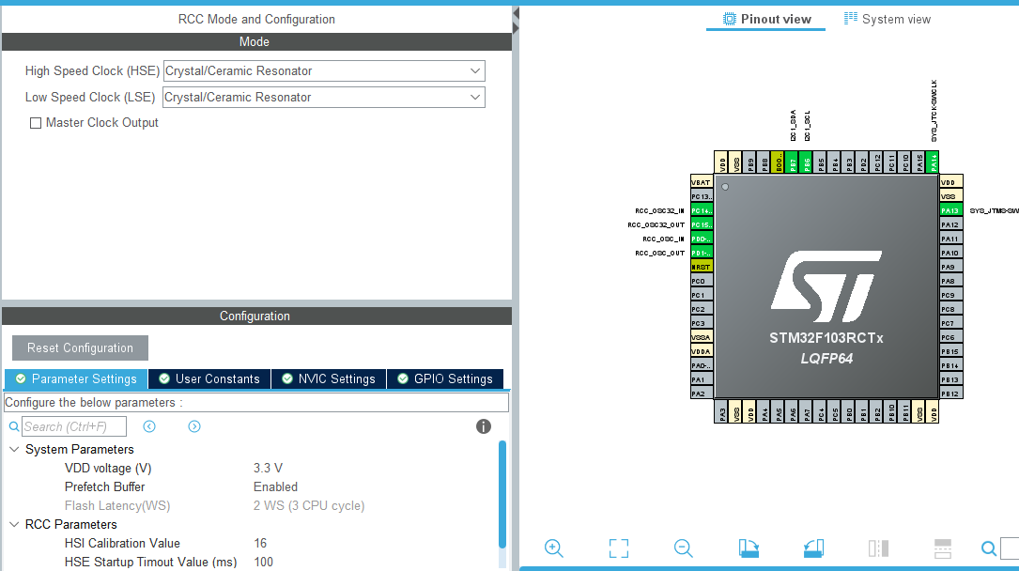Image resolution: width=1019 pixels, height=571 pixels.
Task: Click pin PA3 on chip bottom
Action: point(721,412)
